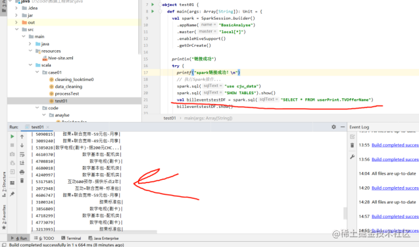Collapse the src folder
The image size is (419, 247).
tap(16, 30)
